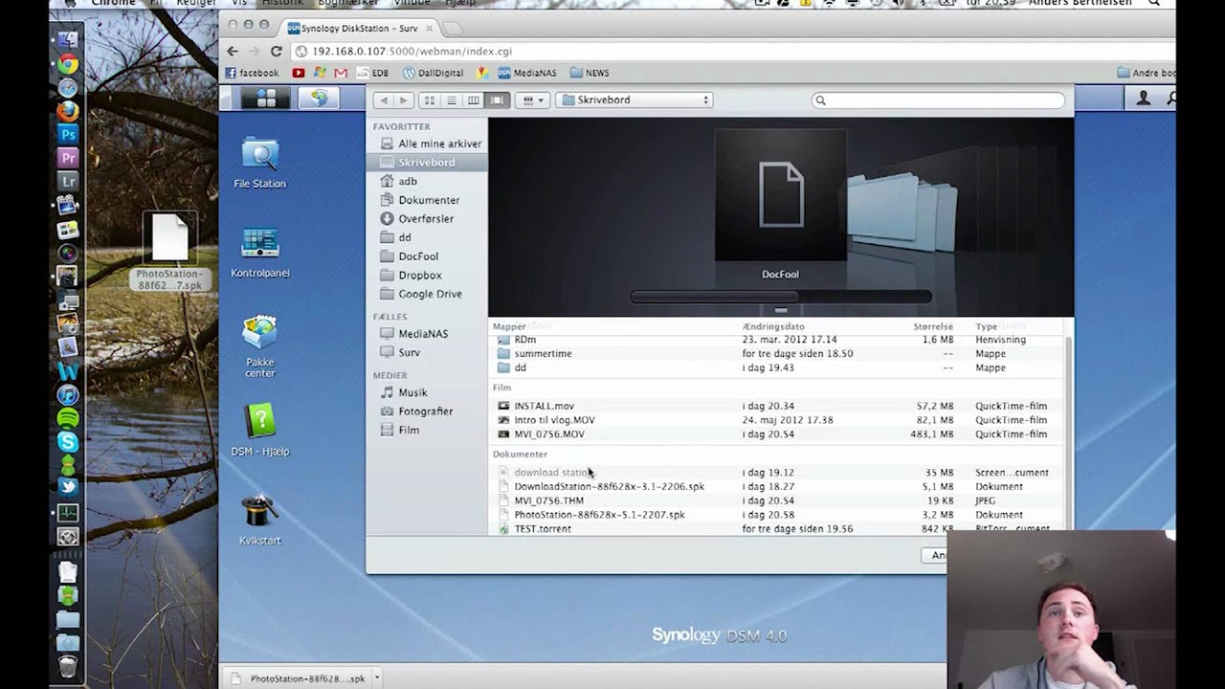Screen dimensions: 1225x689
Task: Open the DSM main menu button
Action: point(265,99)
